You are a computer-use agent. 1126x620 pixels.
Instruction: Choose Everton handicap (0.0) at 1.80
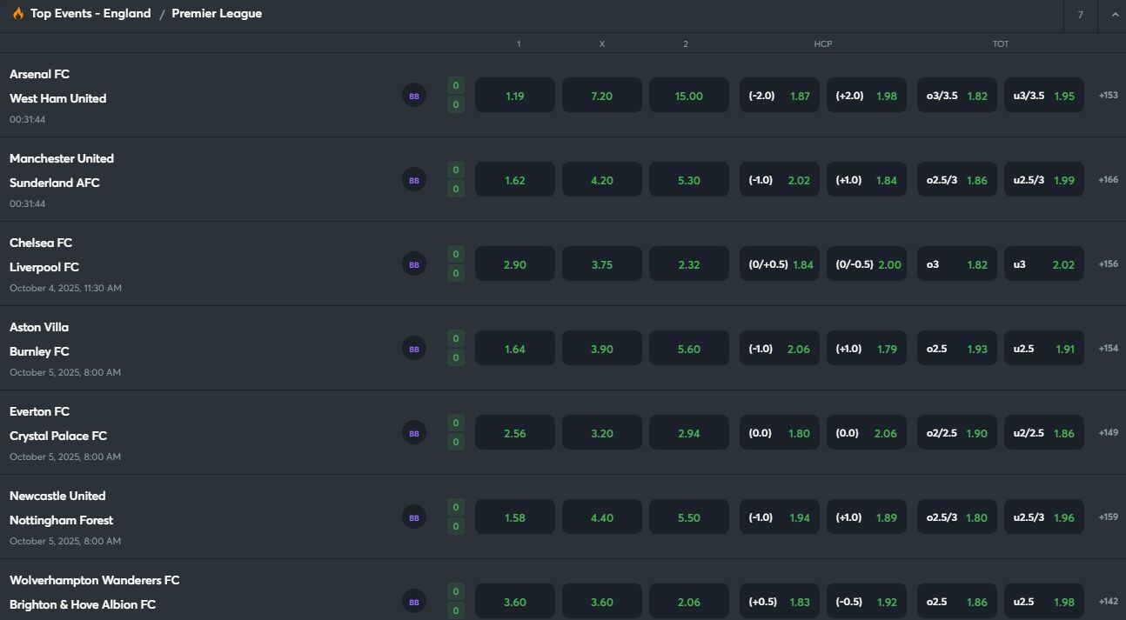[x=779, y=433]
